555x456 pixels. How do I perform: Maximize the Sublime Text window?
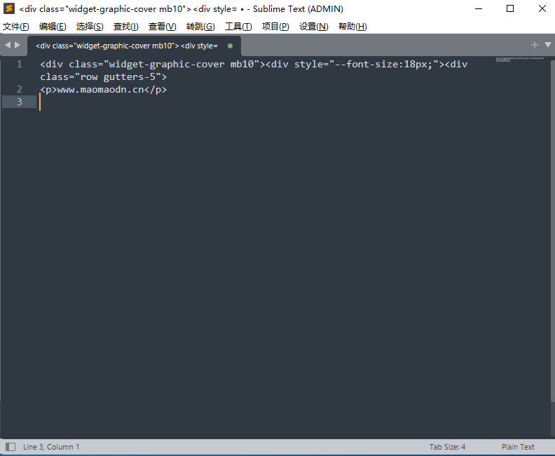tap(509, 9)
